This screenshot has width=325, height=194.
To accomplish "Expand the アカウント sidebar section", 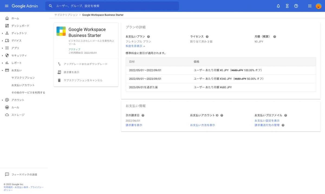I will coord(2,100).
